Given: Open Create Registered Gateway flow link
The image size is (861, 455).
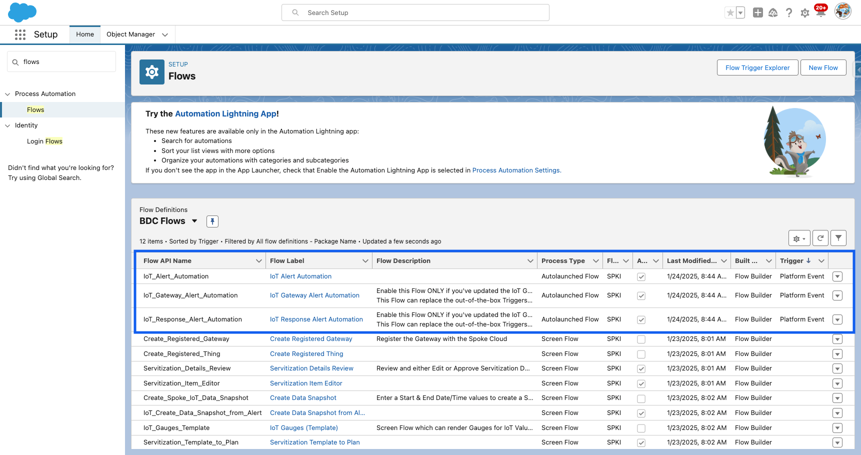Looking at the screenshot, I should (x=311, y=339).
